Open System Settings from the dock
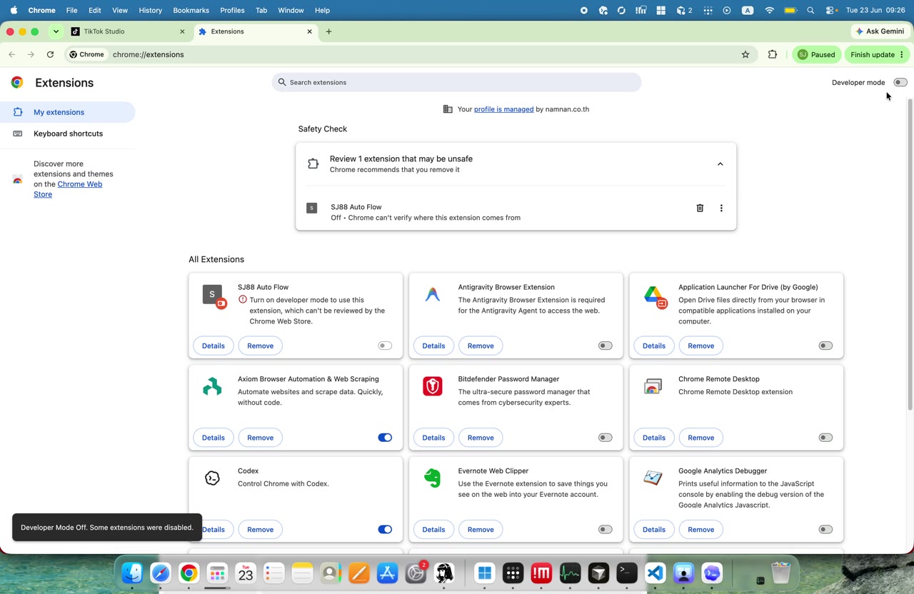Image resolution: width=914 pixels, height=594 pixels. (416, 573)
